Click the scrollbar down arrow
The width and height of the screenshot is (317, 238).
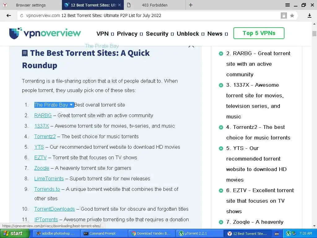(x=314, y=226)
